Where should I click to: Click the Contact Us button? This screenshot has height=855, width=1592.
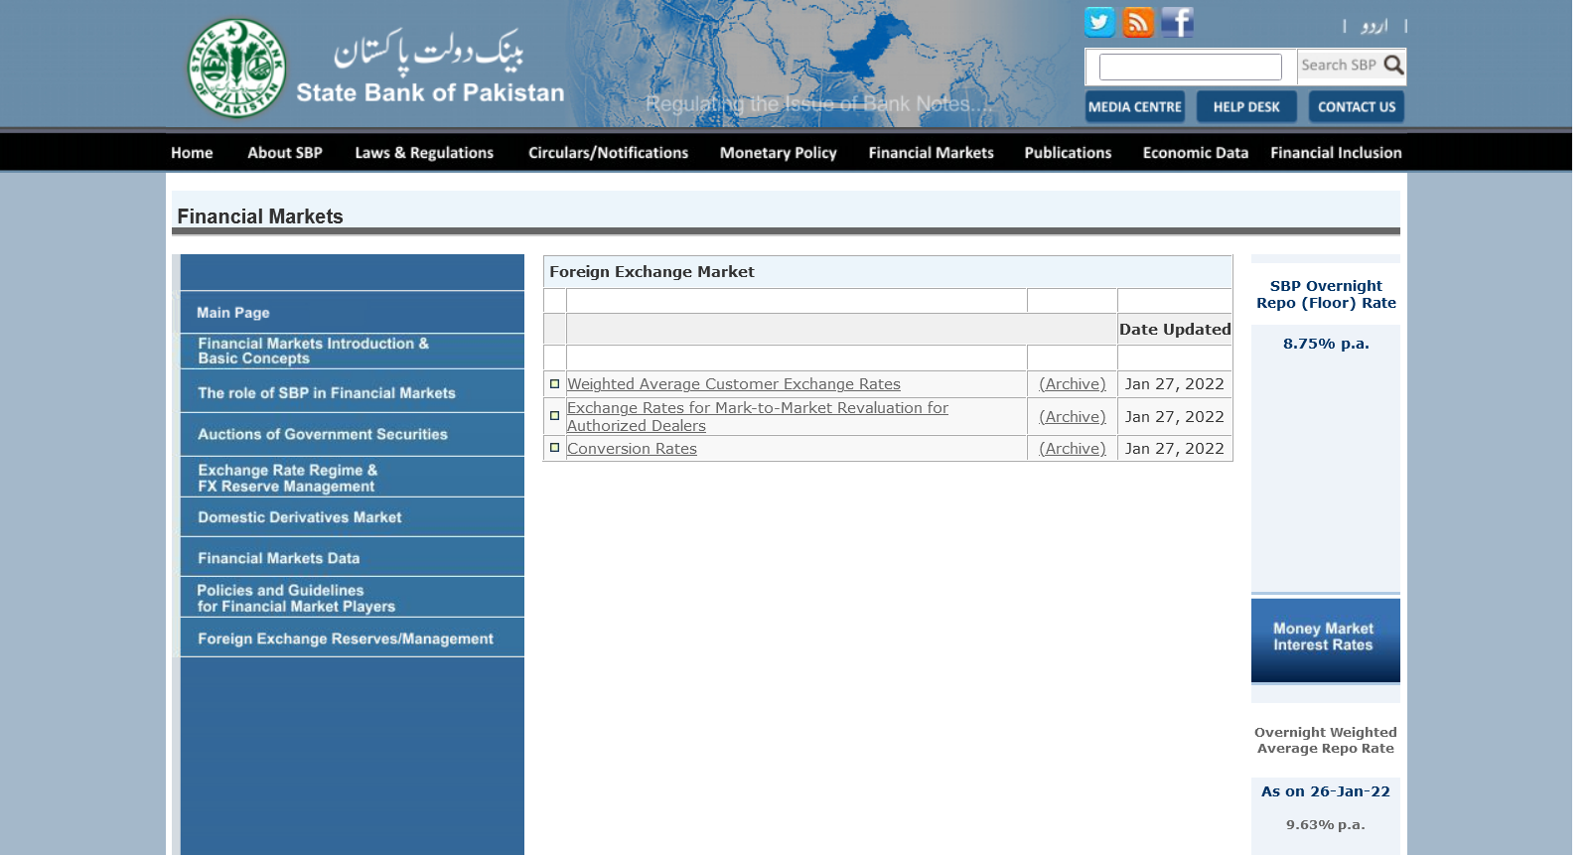click(1356, 106)
